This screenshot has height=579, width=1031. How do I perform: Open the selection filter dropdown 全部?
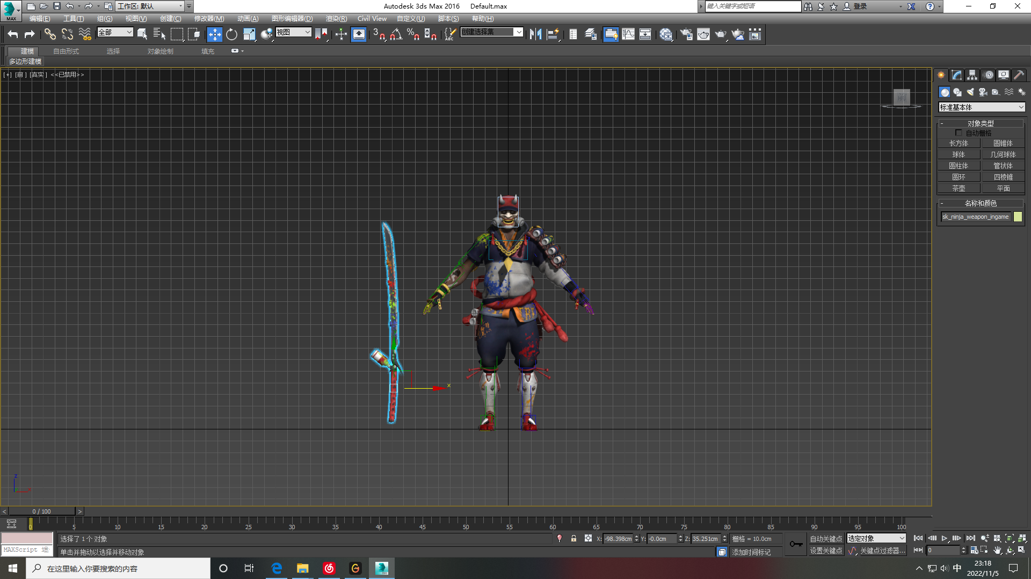click(115, 32)
